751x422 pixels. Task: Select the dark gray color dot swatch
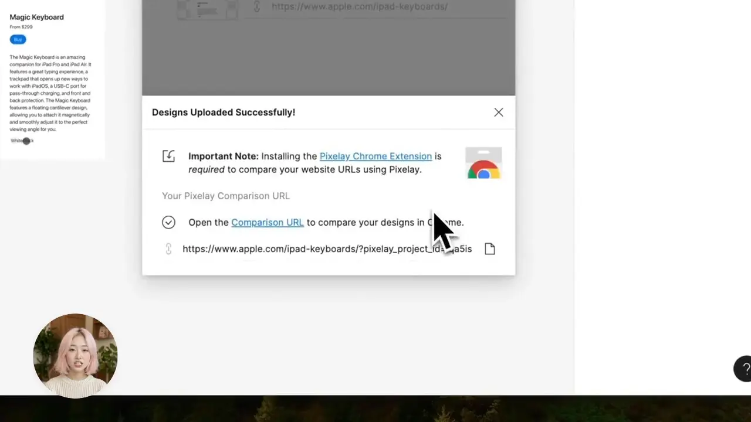26,141
